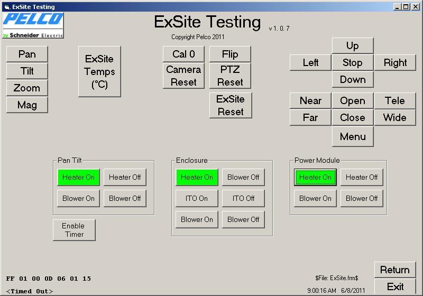The width and height of the screenshot is (423, 296).
Task: Minimize the ExSite Testing window
Action: point(397,7)
